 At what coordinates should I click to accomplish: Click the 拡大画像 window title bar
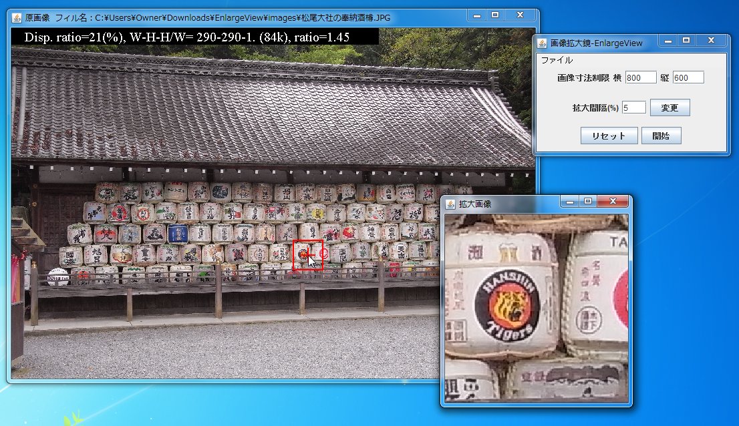coord(508,201)
